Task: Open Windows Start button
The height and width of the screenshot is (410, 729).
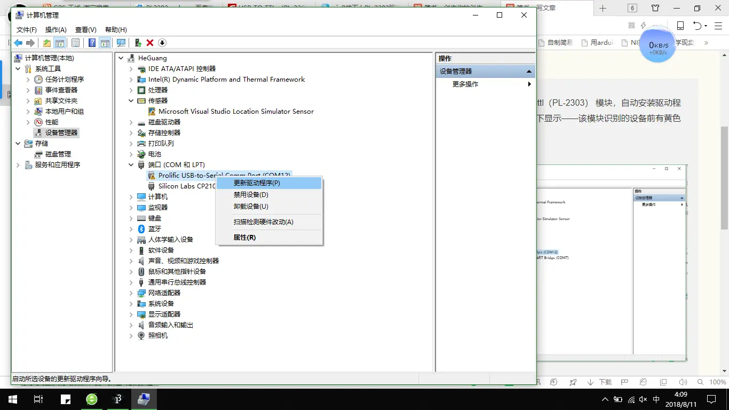Action: click(13, 399)
